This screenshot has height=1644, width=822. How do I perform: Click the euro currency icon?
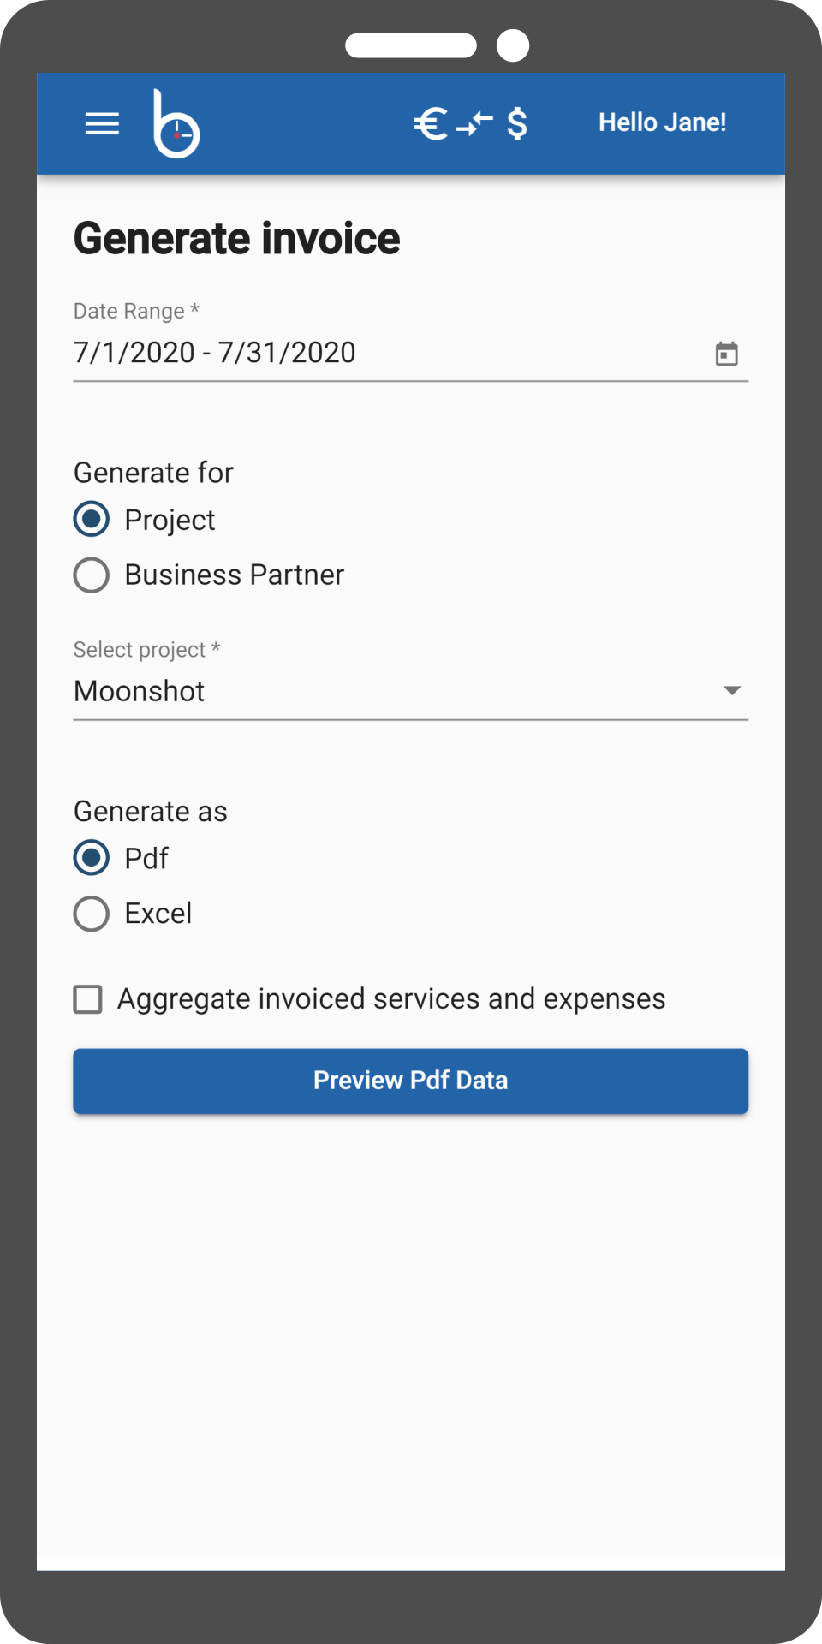pyautogui.click(x=431, y=124)
